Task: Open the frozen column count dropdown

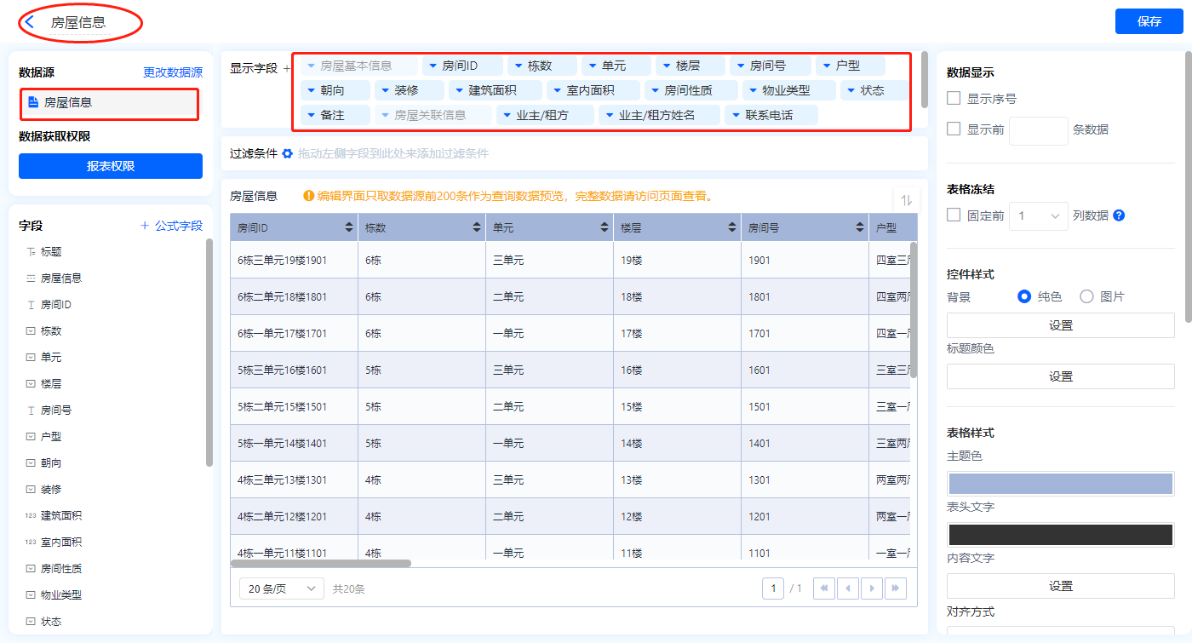Action: click(x=1039, y=216)
